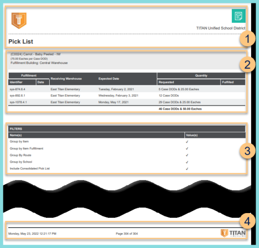Click 'Page 304 of 304' footer text
This screenshot has height=248, width=259.
point(127,233)
